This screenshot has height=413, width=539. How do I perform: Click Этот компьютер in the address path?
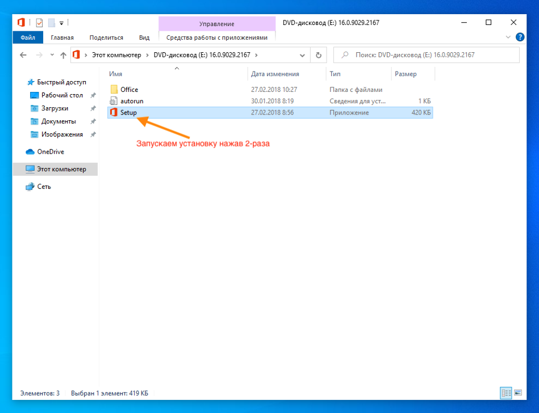116,55
